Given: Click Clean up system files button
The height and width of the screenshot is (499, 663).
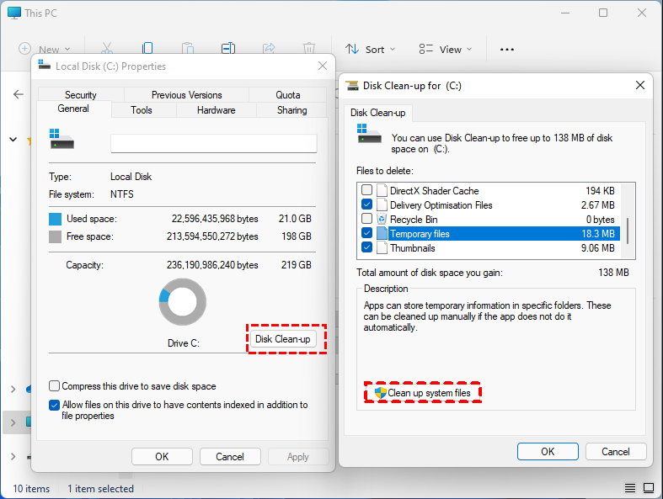Looking at the screenshot, I should pos(422,393).
